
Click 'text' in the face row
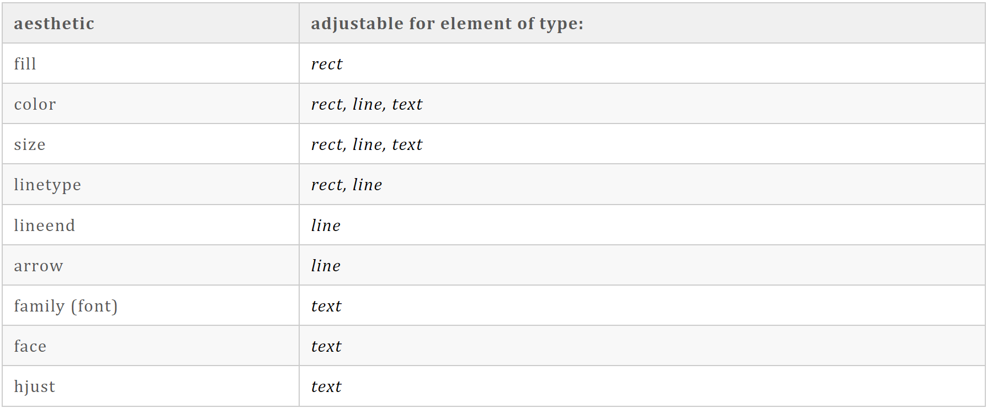click(x=326, y=346)
